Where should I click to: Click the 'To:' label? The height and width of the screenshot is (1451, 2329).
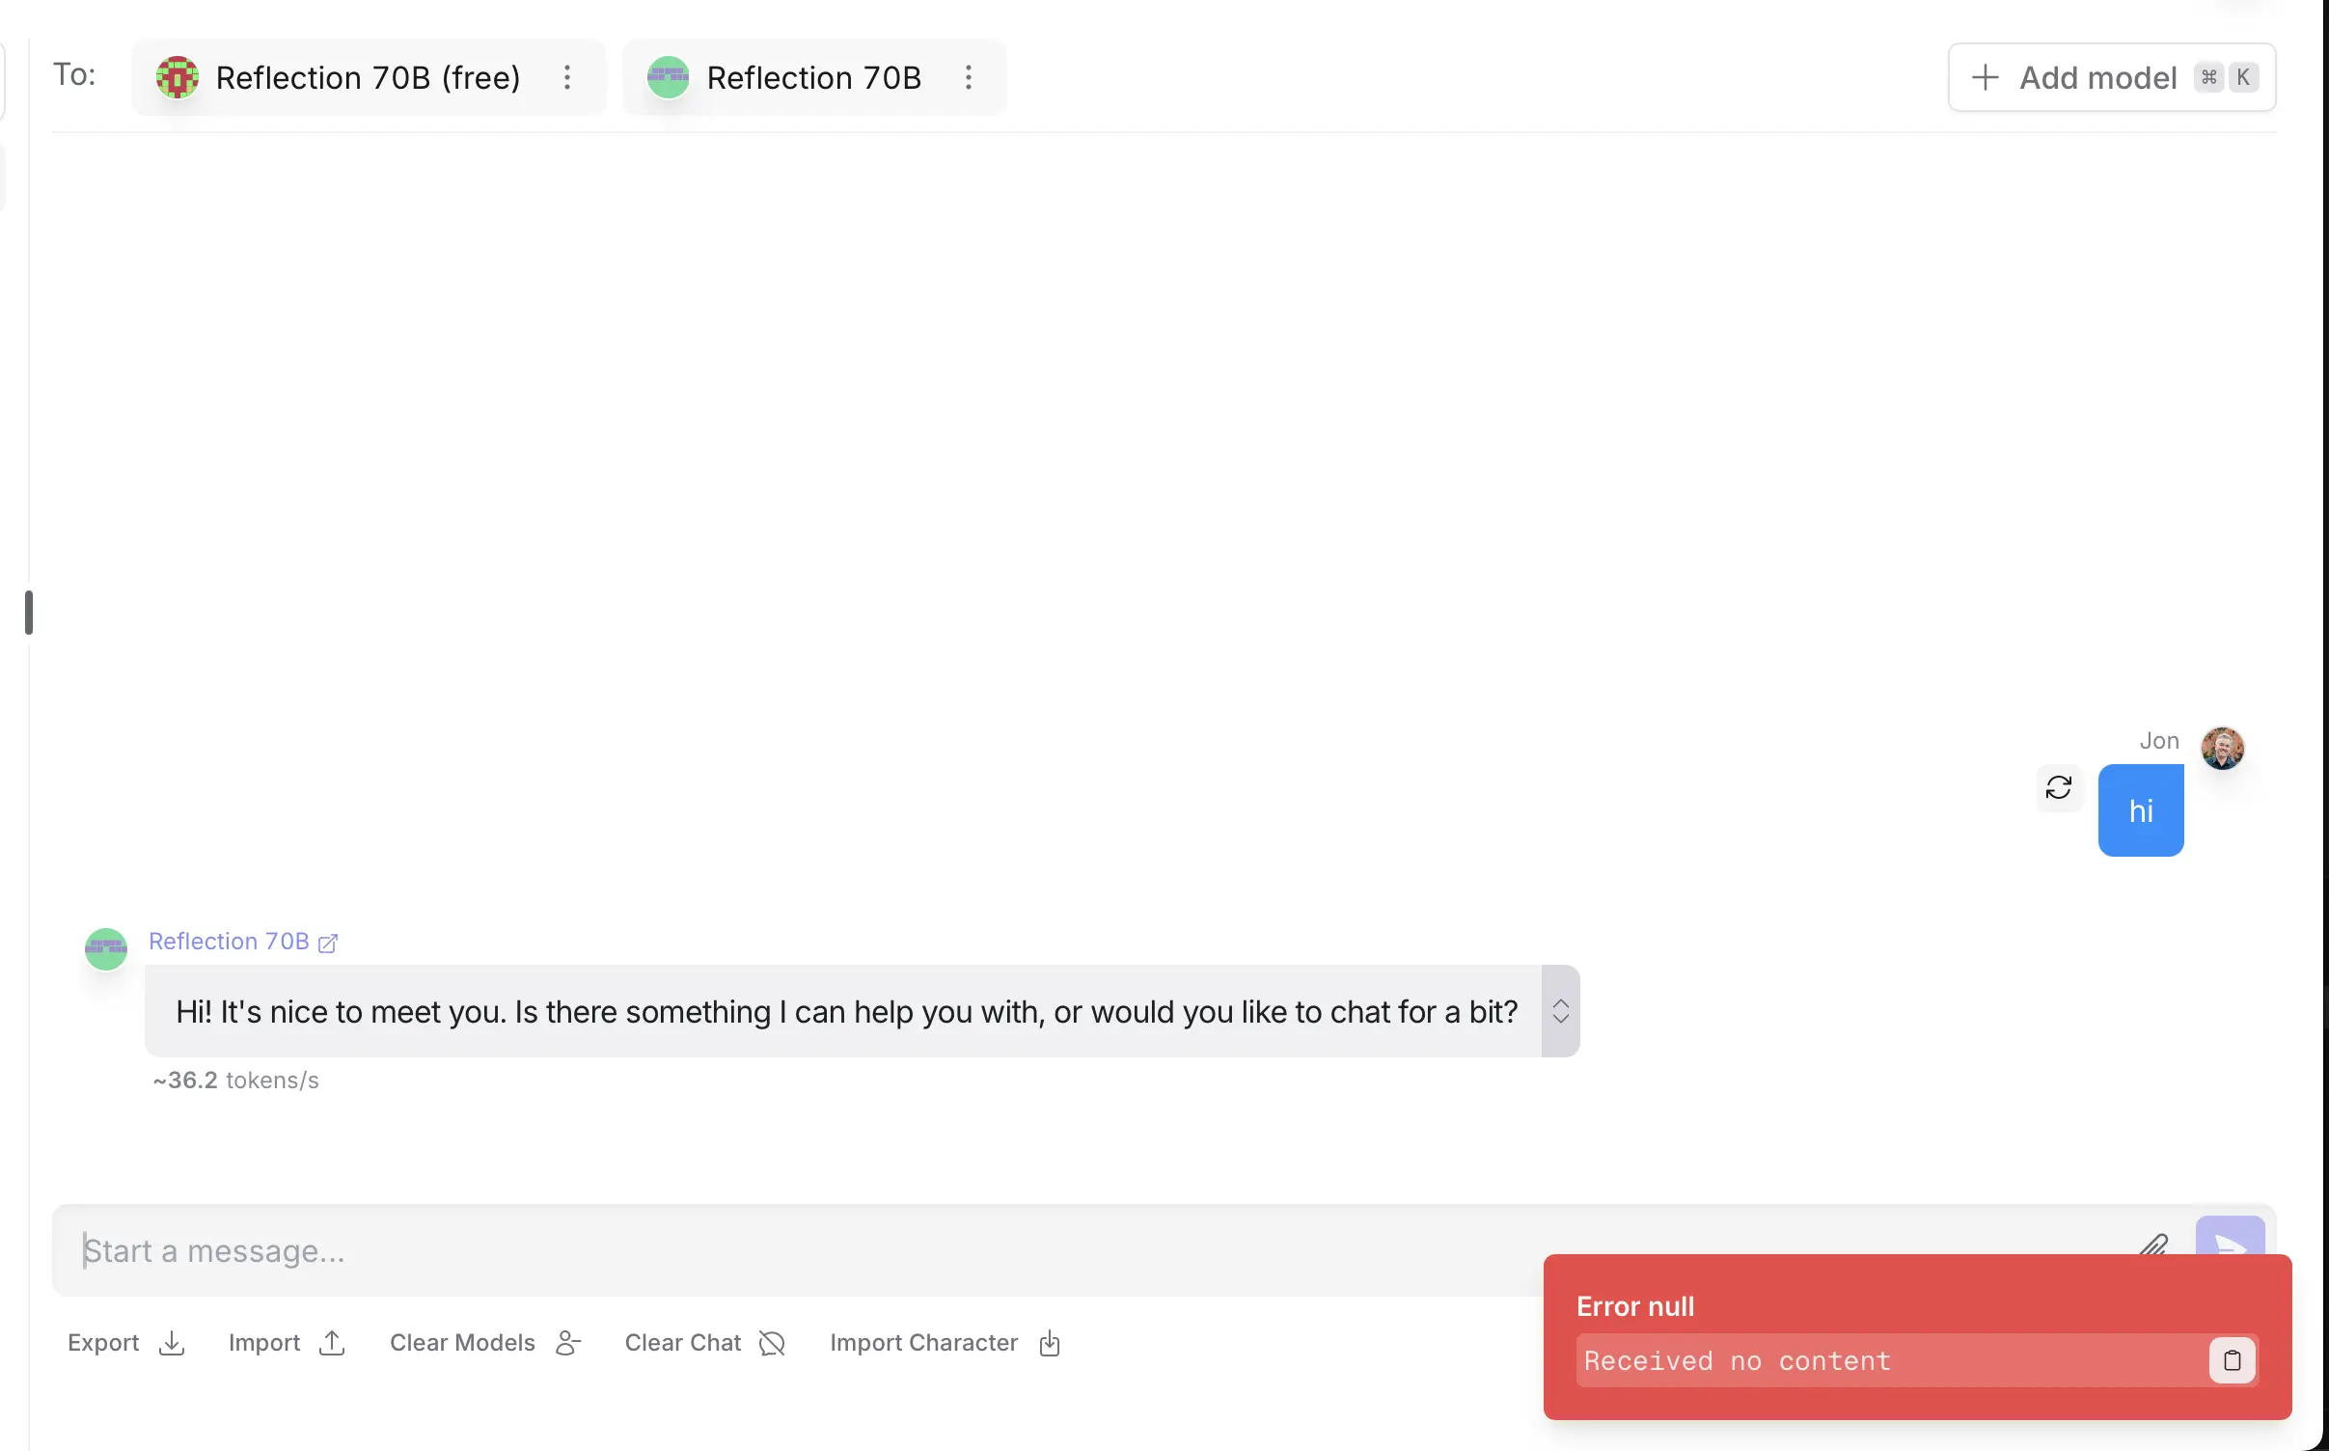[74, 74]
